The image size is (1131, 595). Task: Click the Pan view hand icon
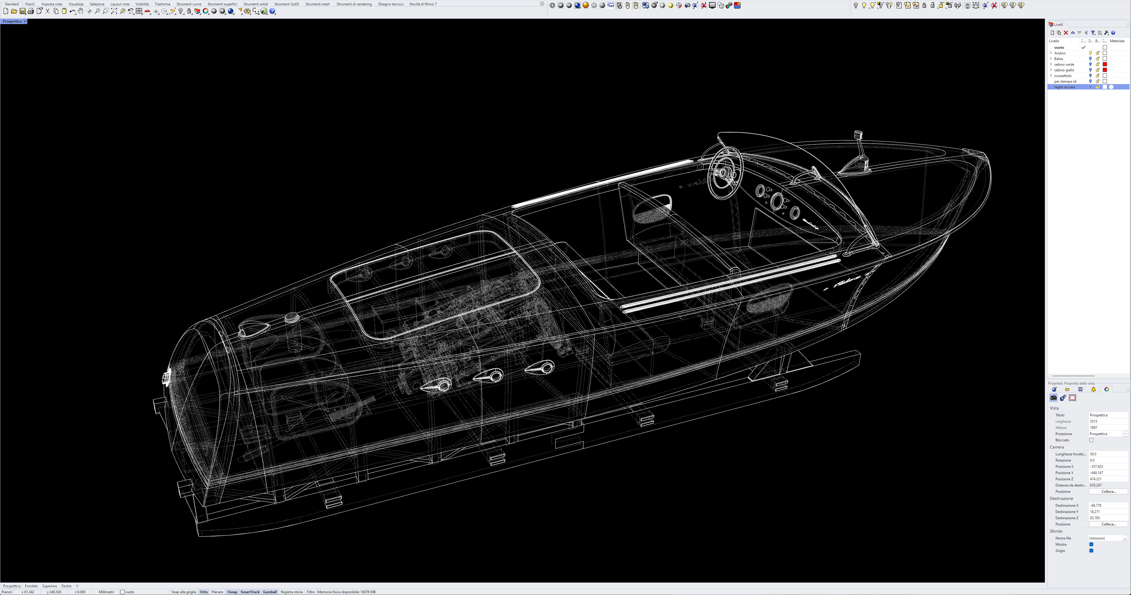tap(81, 11)
